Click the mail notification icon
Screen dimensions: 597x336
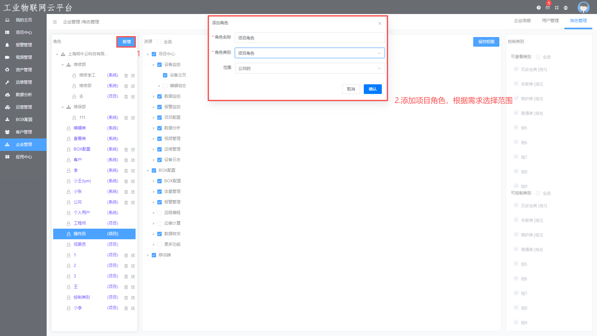tap(548, 8)
